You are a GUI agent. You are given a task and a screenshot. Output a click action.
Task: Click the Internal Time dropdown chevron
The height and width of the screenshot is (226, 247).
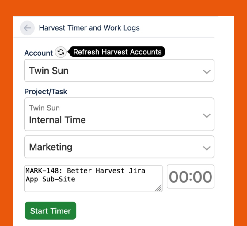(207, 116)
